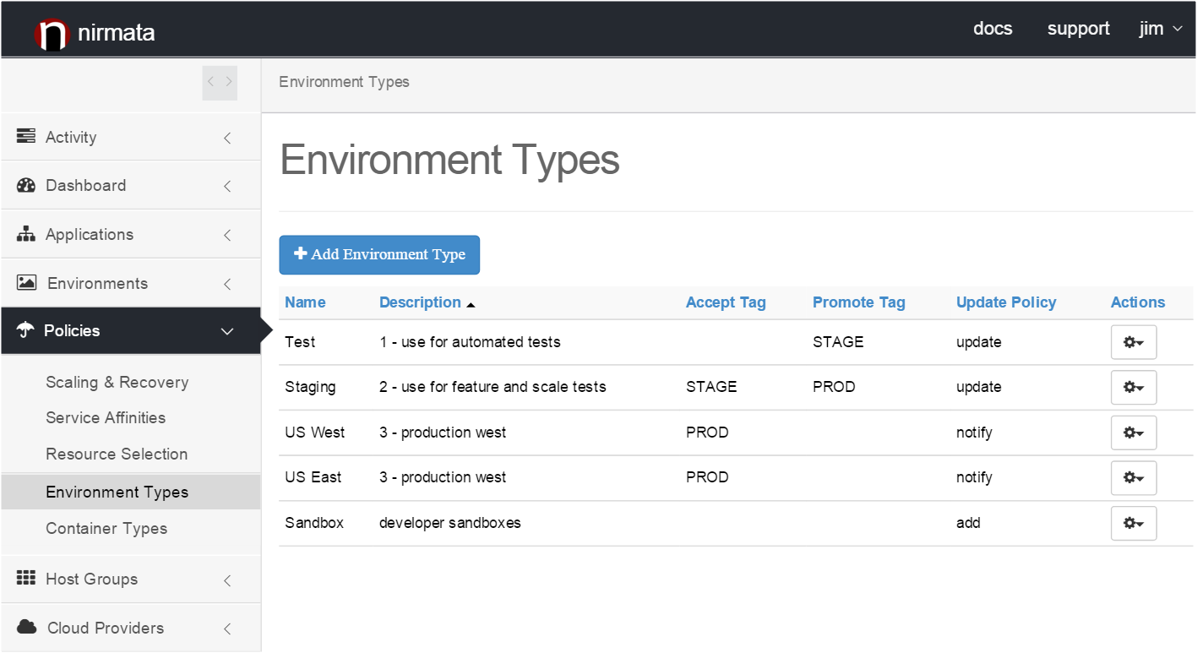The width and height of the screenshot is (1197, 653).
Task: Select Scaling & Recovery in Policies submenu
Action: coord(117,383)
